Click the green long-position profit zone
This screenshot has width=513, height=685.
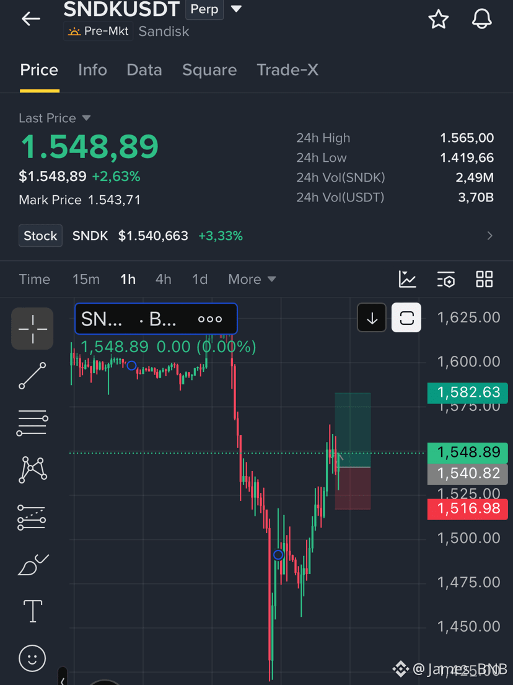coord(353,430)
